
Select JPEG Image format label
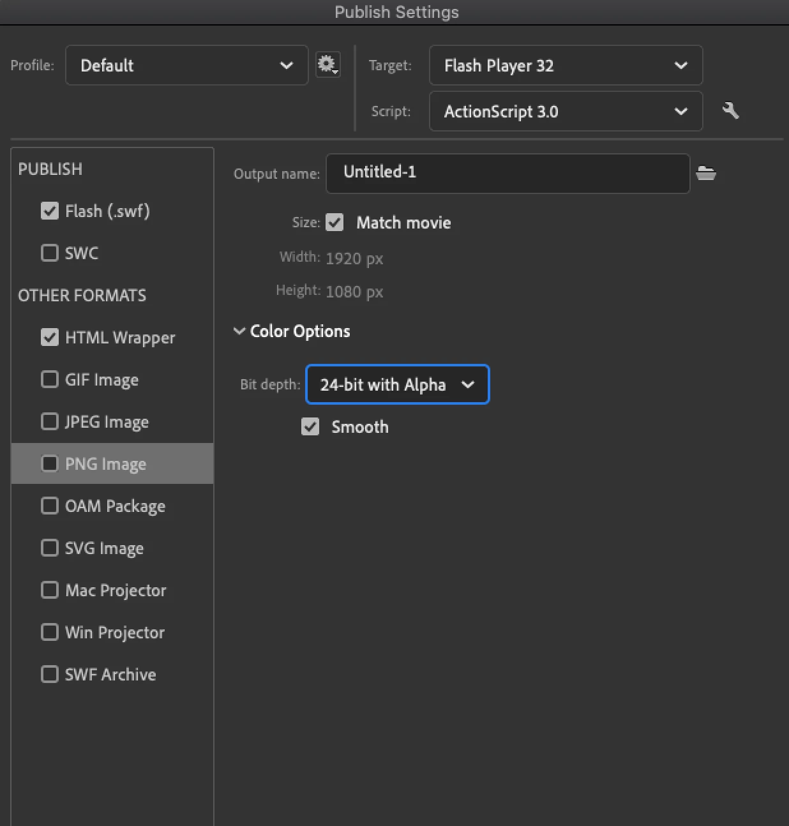point(107,422)
